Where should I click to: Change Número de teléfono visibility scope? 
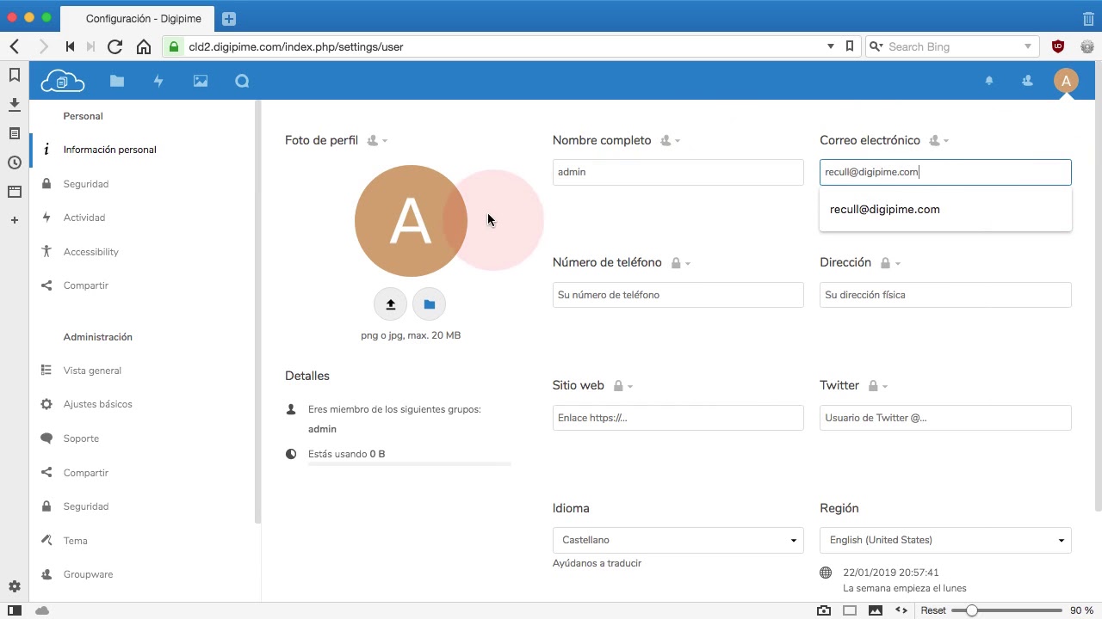681,263
